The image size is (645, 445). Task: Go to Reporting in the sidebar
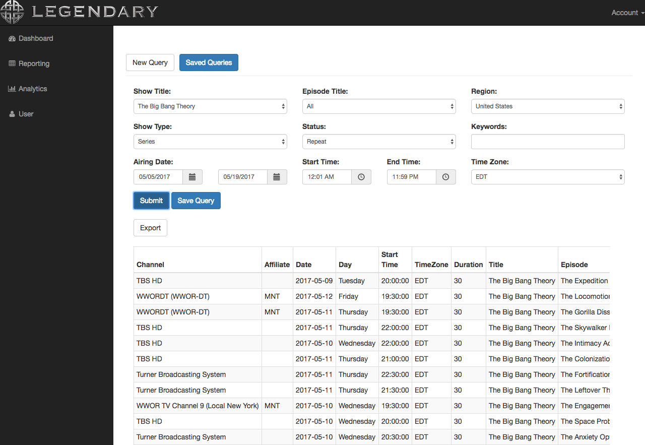29,63
